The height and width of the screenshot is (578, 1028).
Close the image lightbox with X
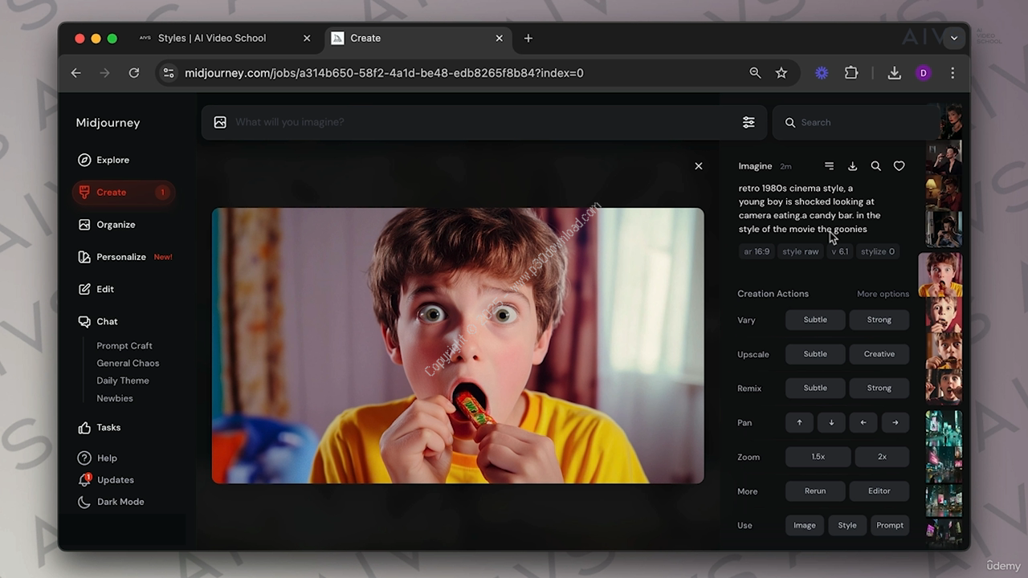699,166
